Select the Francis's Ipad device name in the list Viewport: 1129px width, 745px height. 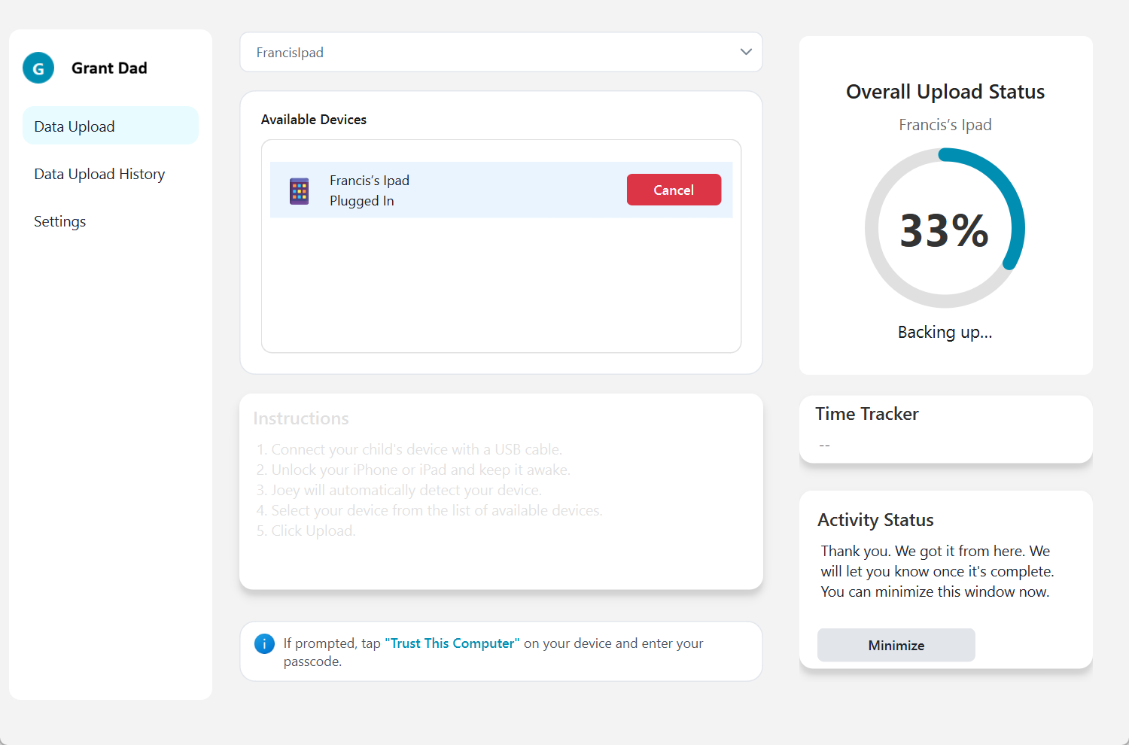[x=370, y=181]
